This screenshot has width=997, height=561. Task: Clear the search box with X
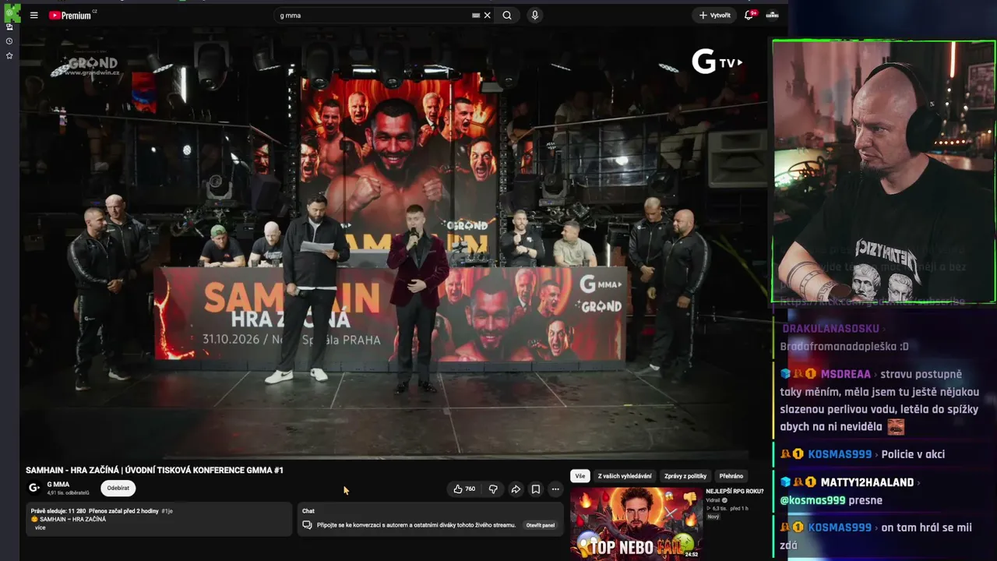[x=488, y=16]
